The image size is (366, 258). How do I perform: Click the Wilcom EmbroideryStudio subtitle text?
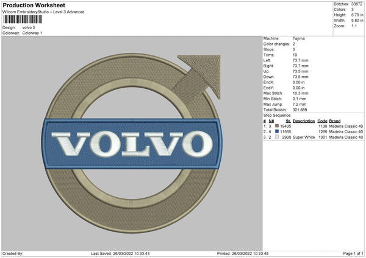tap(43, 12)
